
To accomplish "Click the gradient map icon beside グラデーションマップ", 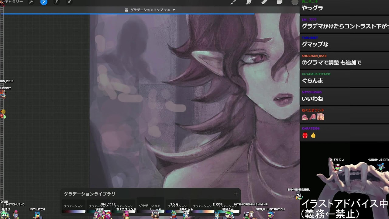I will click(126, 10).
